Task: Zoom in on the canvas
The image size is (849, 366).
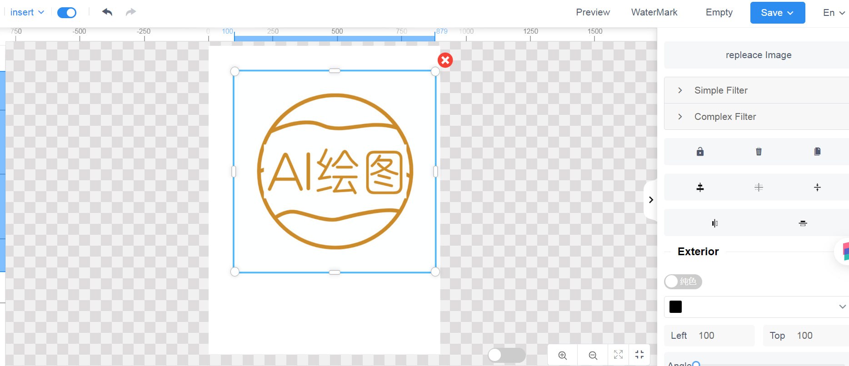Action: point(563,355)
